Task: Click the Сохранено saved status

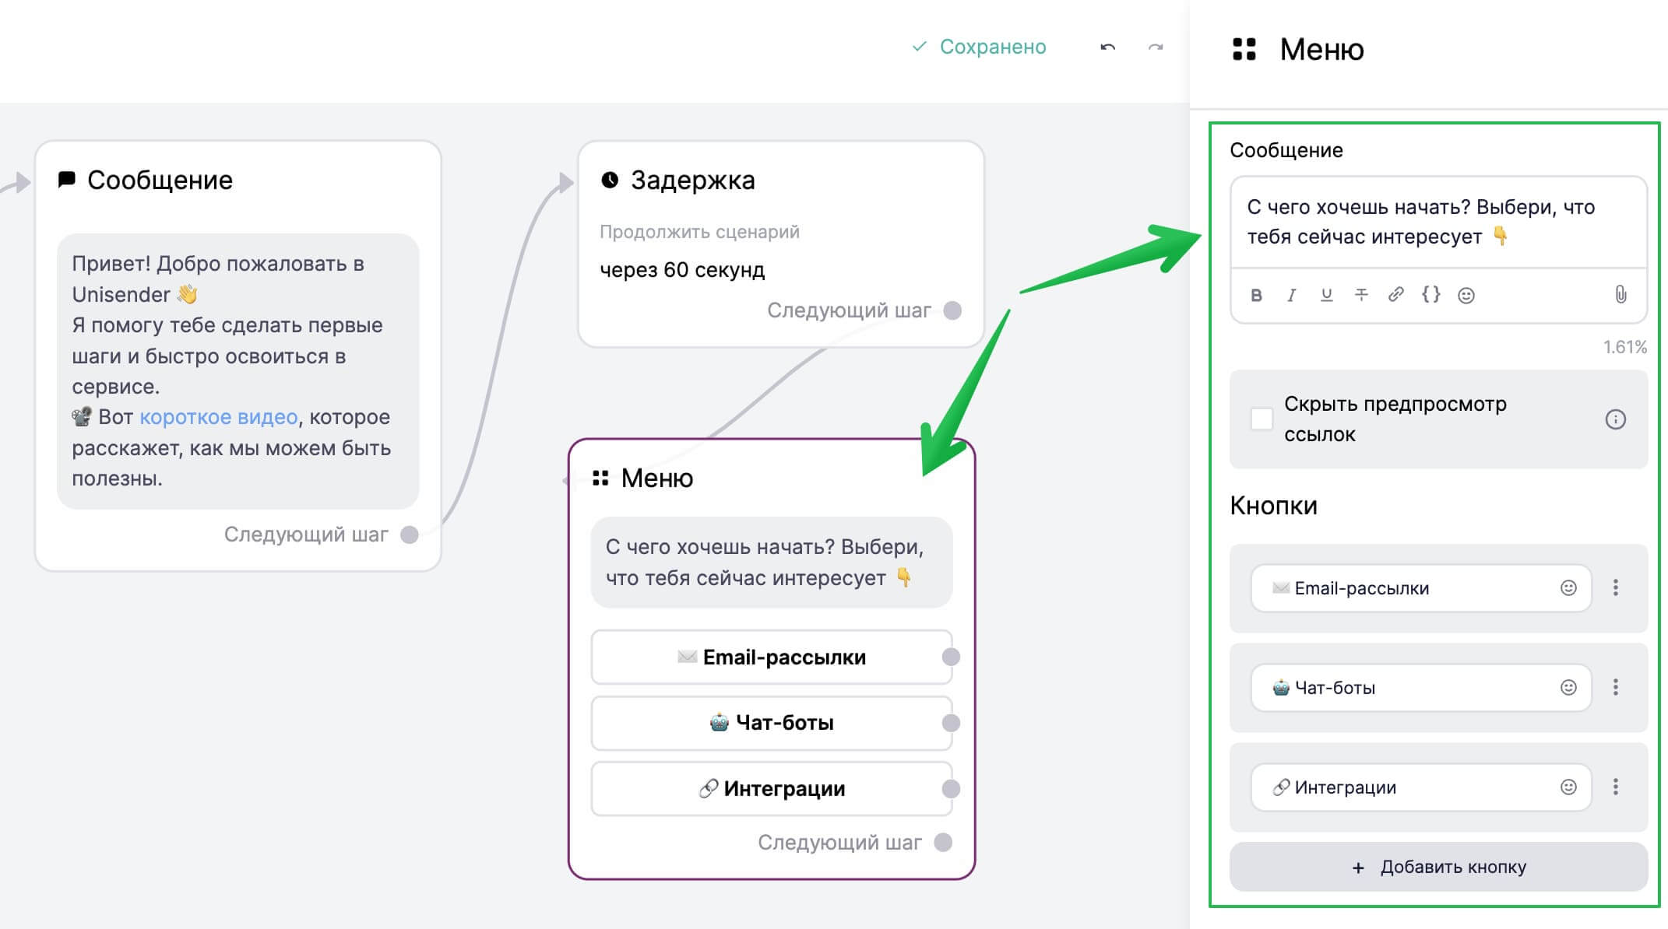Action: click(x=979, y=47)
